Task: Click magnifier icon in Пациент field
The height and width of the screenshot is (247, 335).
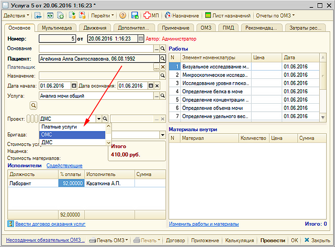Action: (163, 59)
